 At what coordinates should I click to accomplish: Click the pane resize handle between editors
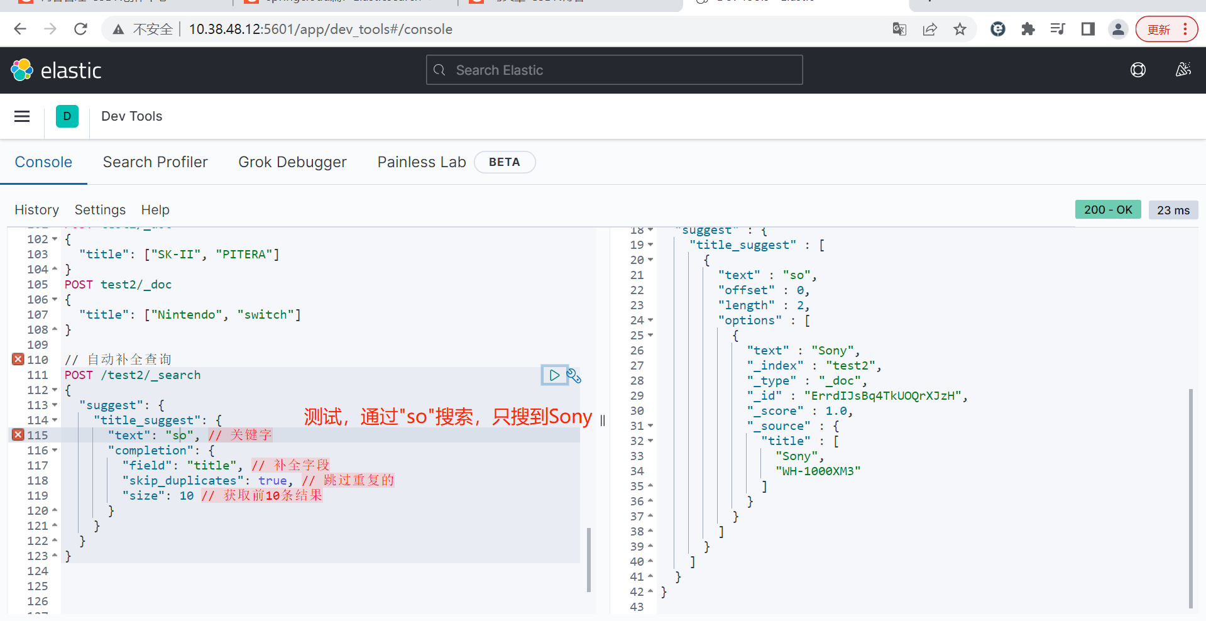pyautogui.click(x=603, y=420)
